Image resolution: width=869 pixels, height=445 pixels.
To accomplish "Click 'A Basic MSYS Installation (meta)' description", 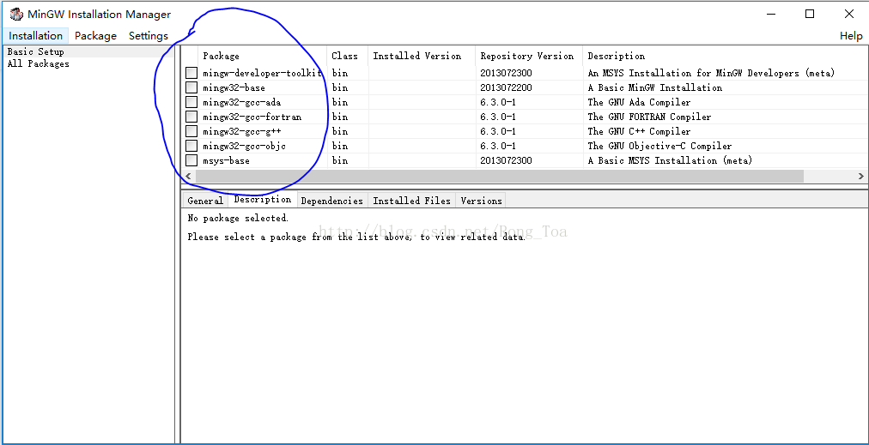I will pos(670,160).
